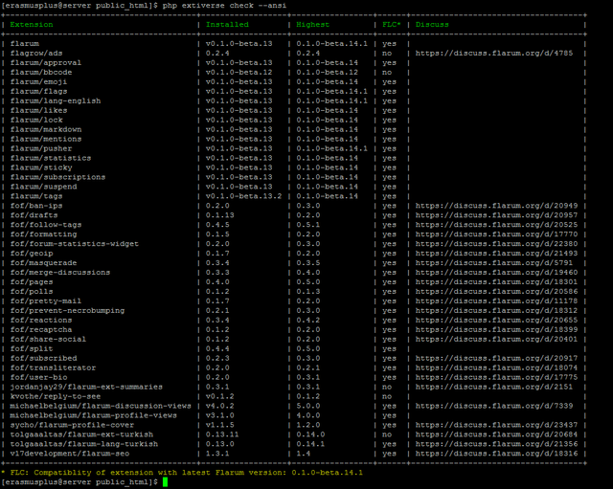The height and width of the screenshot is (489, 613).
Task: Open the fof/user-bio link d/17775
Action: (496, 377)
